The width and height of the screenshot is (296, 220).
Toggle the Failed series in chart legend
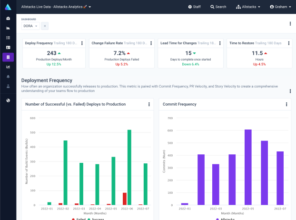[x=79, y=219]
